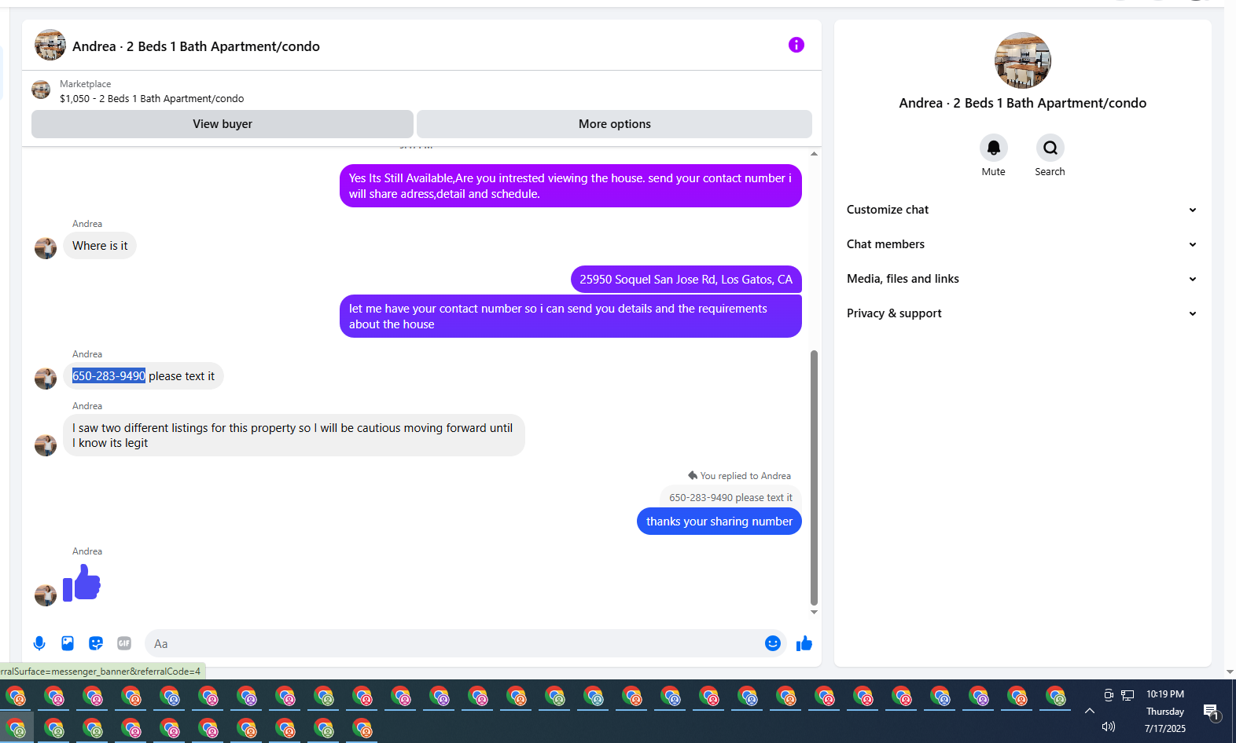Click Andrea's avatar beside the phone number message
The width and height of the screenshot is (1236, 743).
46,379
